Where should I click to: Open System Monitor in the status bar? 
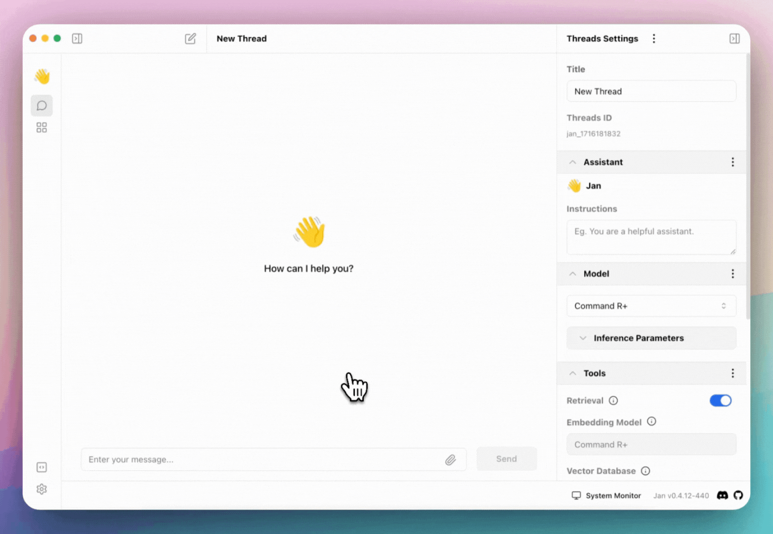pos(606,495)
